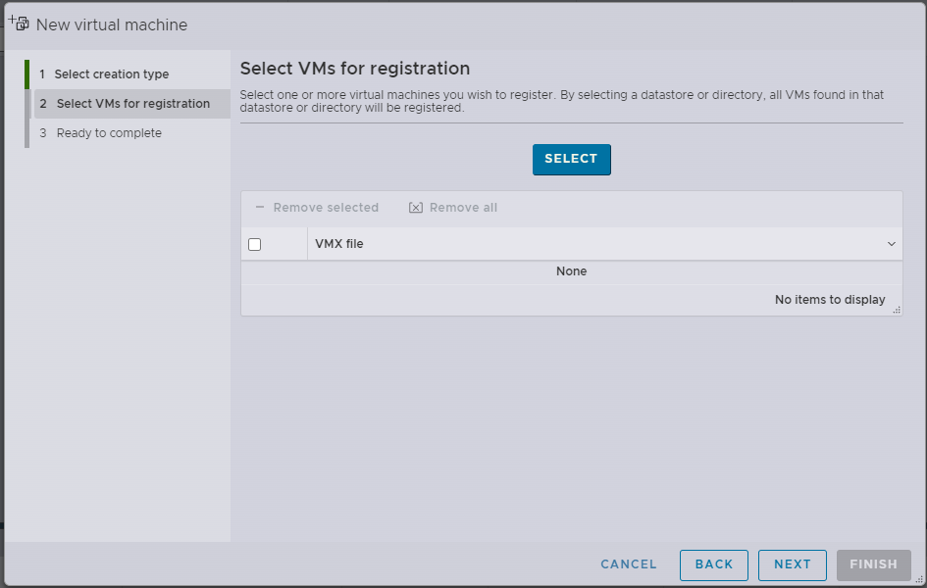
Task: Click the empty 'None' table row
Action: click(571, 271)
